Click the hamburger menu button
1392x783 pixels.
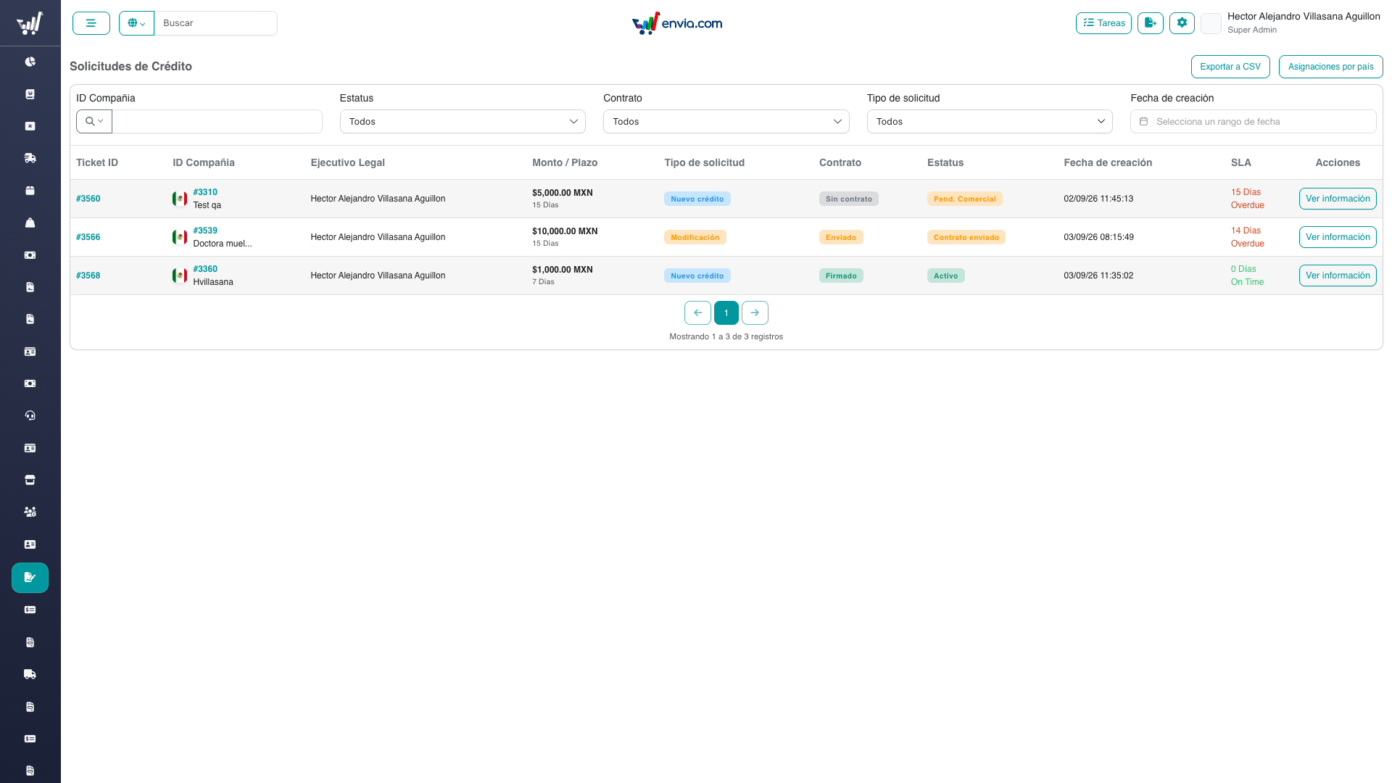tap(91, 23)
